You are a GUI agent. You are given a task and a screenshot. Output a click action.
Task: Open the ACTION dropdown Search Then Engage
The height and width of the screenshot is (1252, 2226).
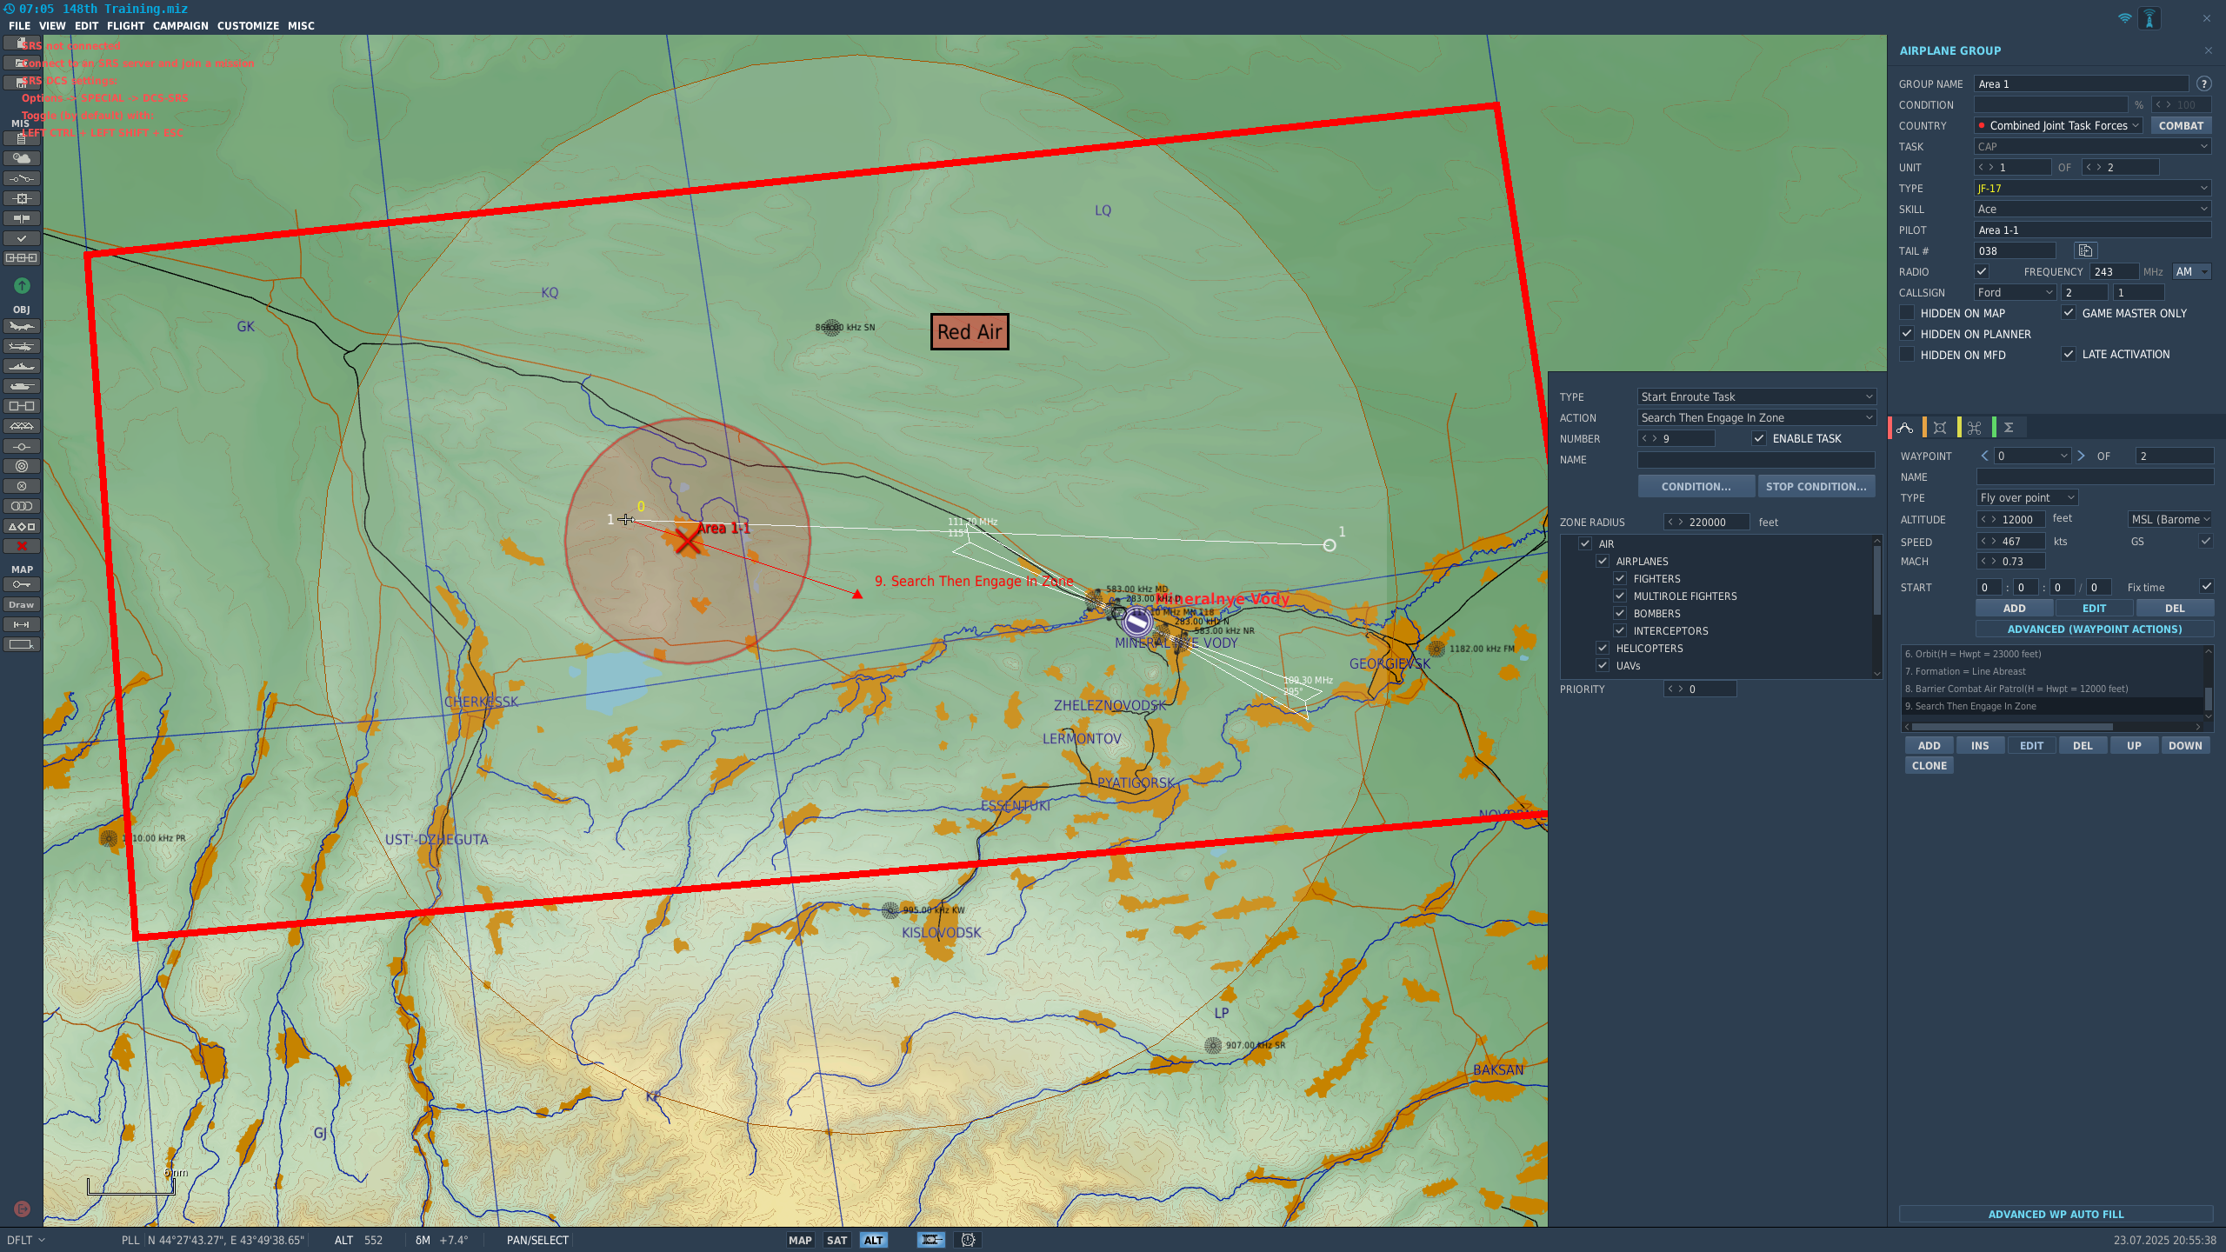(x=1756, y=418)
